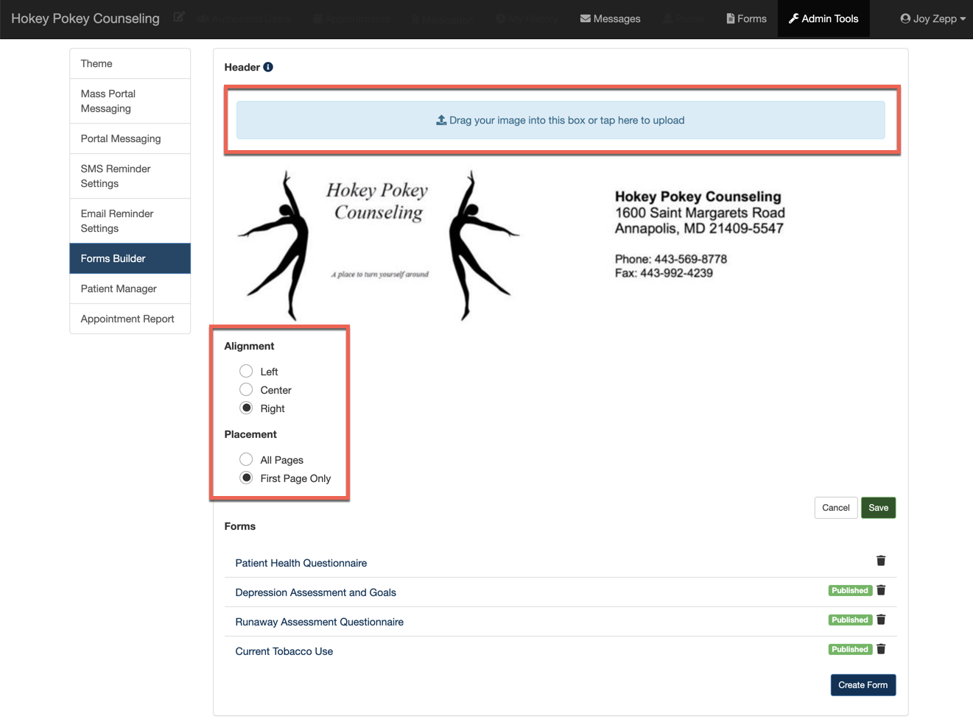Click the Create Form button
The image size is (973, 719).
(863, 685)
